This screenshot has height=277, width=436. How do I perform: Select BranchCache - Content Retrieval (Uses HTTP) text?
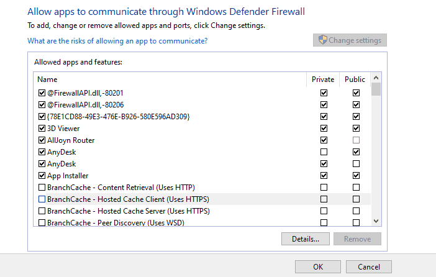[x=121, y=188]
